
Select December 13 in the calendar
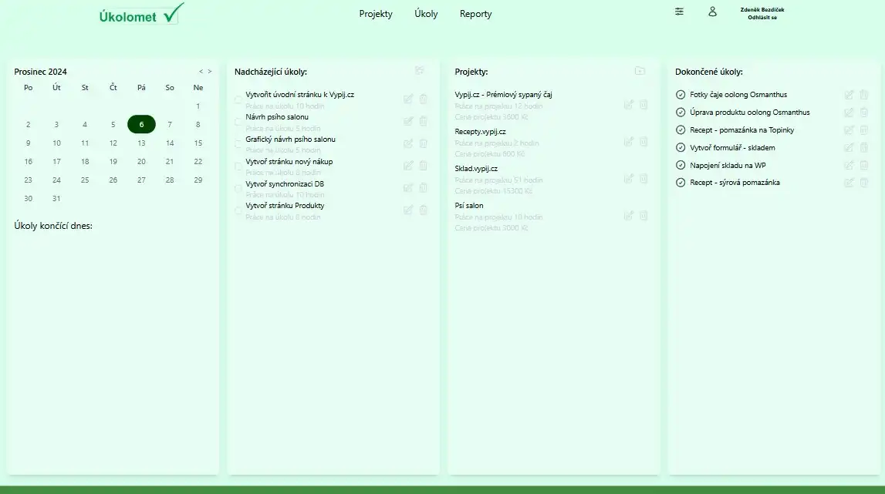[x=141, y=143]
